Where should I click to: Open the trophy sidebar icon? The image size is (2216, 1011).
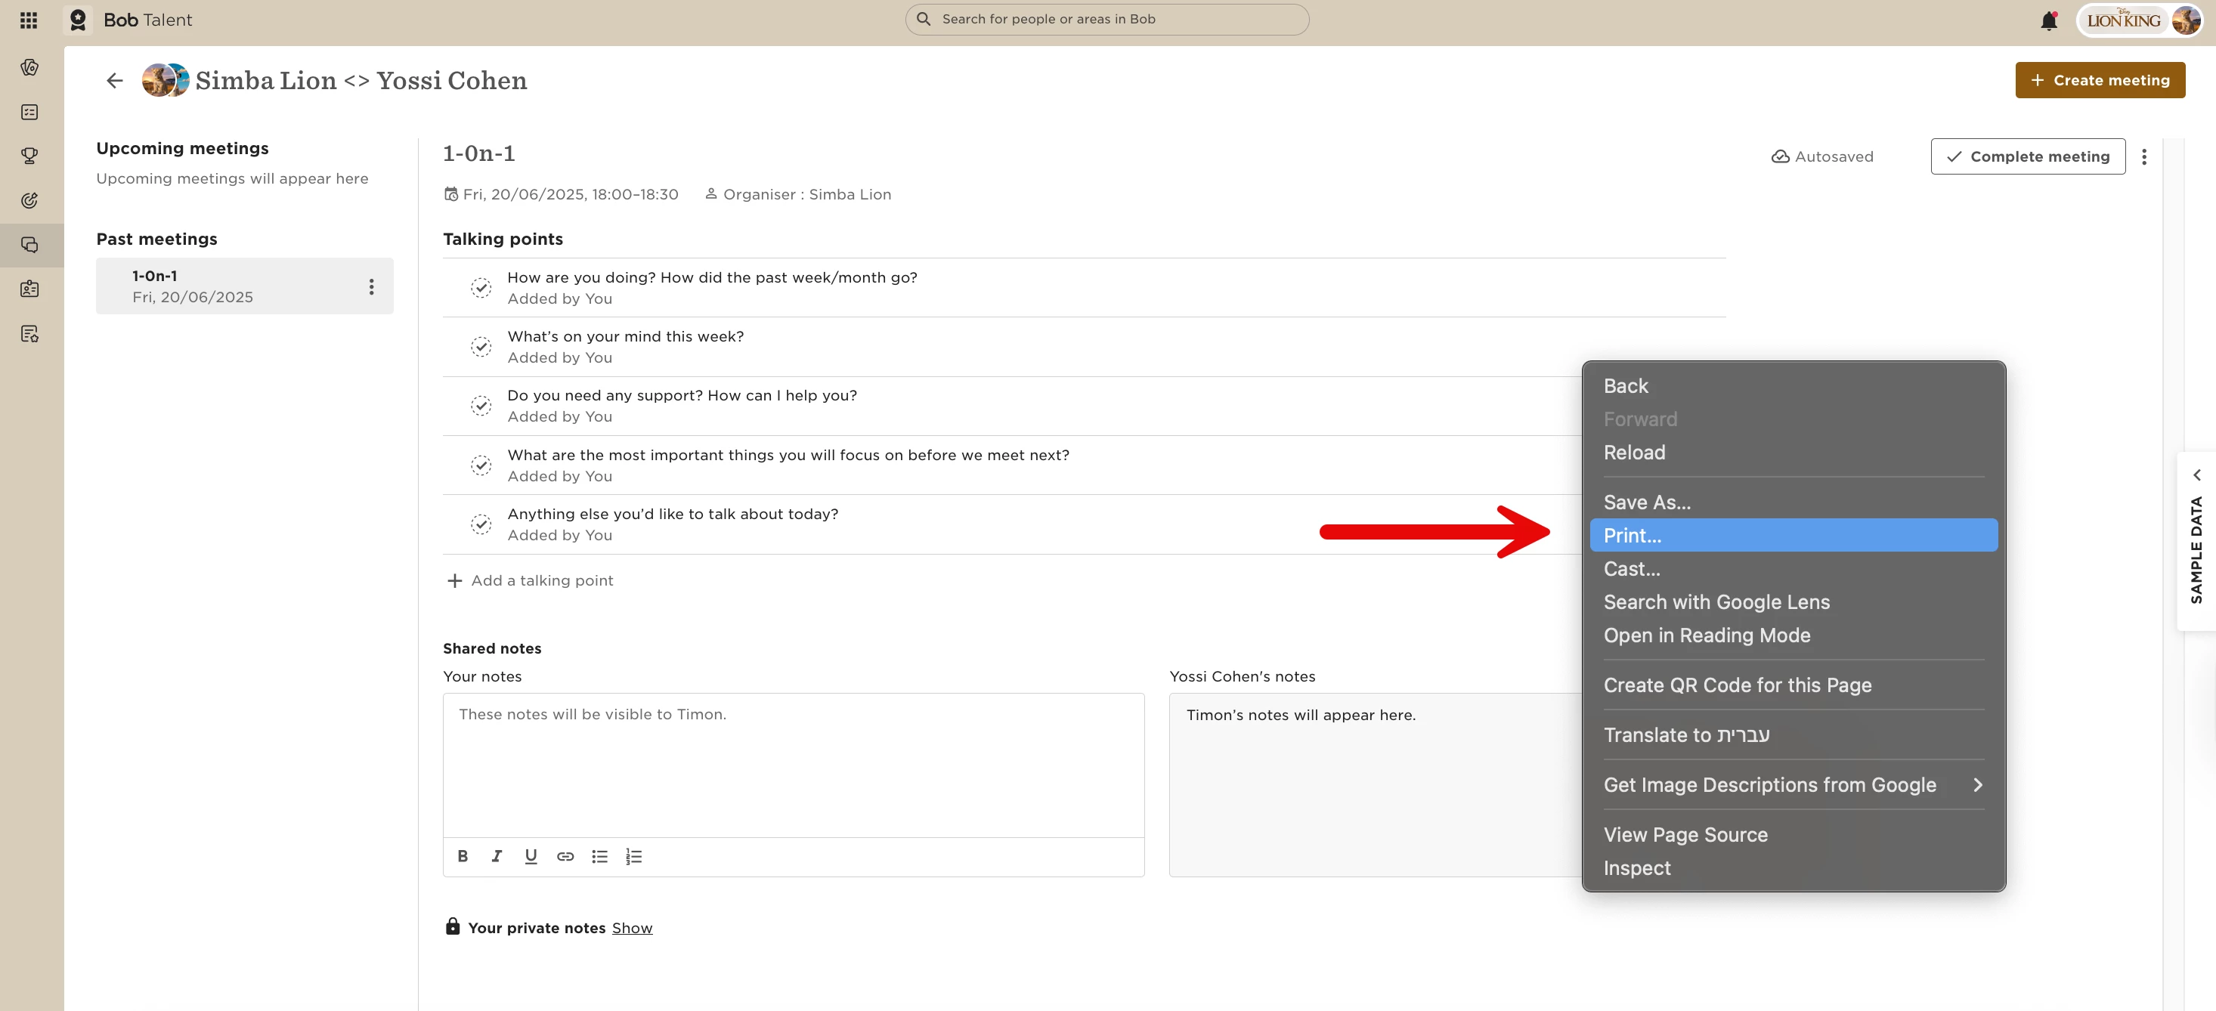point(30,156)
